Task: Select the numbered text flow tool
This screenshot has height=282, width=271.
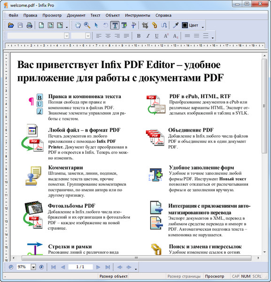Action: [x=133, y=25]
